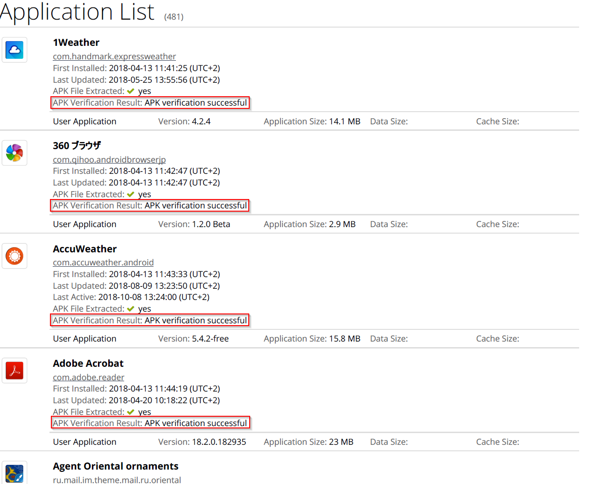Open the com.qihoo.androidbrowserjp link
Screen dimensions: 602x484
(109, 160)
